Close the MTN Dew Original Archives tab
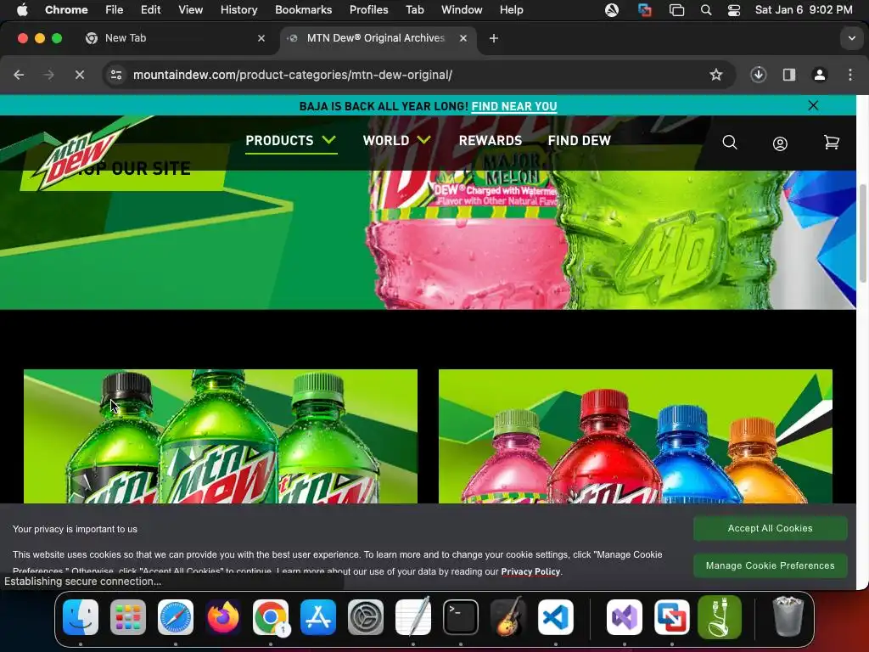Viewport: 869px width, 652px height. click(463, 38)
